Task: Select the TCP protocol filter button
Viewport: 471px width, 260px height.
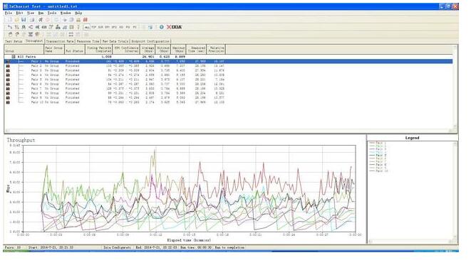Action: point(94,27)
